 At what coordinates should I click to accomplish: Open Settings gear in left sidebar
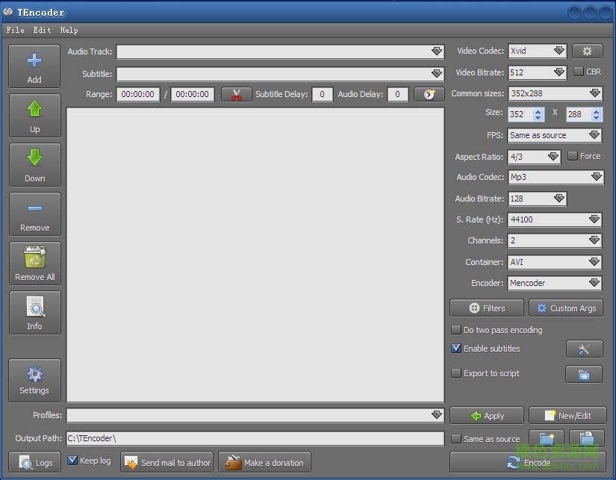[x=34, y=375]
